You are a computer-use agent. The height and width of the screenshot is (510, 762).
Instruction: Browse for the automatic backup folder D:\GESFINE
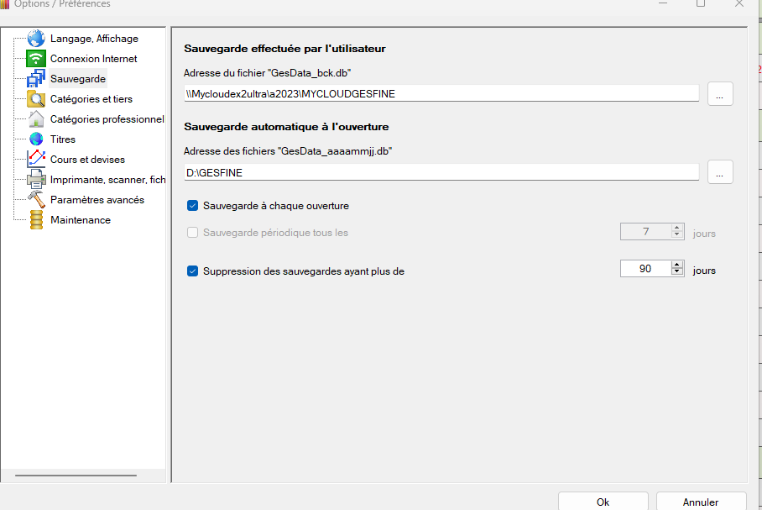point(720,171)
